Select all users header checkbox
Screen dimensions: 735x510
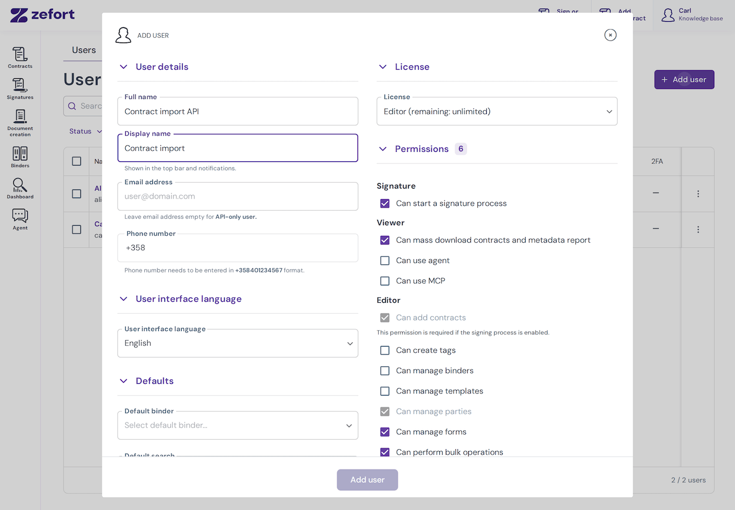coord(77,161)
